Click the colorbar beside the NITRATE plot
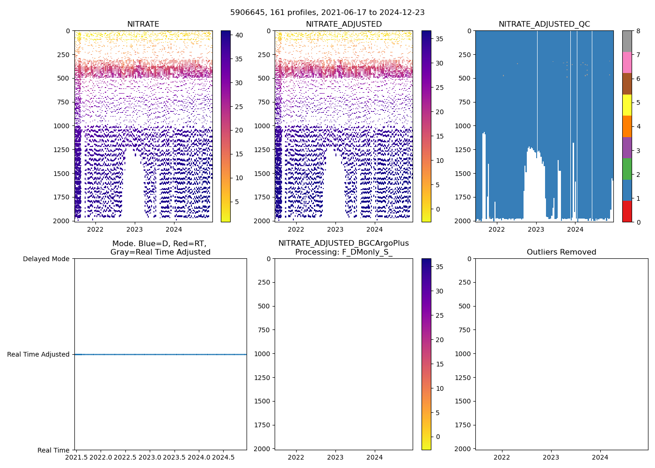This screenshot has height=468, width=655. coord(226,126)
